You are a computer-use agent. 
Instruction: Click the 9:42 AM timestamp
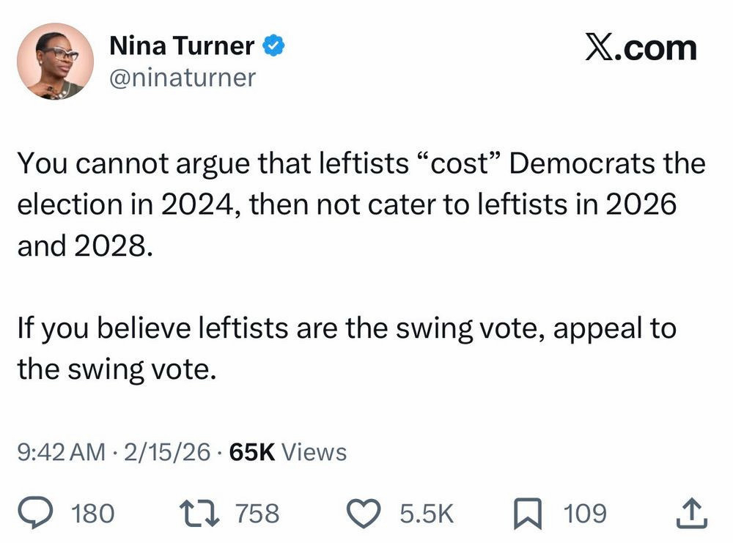(61, 452)
